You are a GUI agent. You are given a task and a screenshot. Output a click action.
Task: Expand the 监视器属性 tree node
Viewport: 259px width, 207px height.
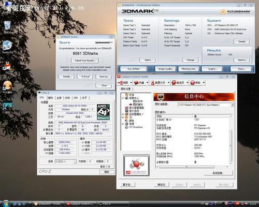point(123,114)
